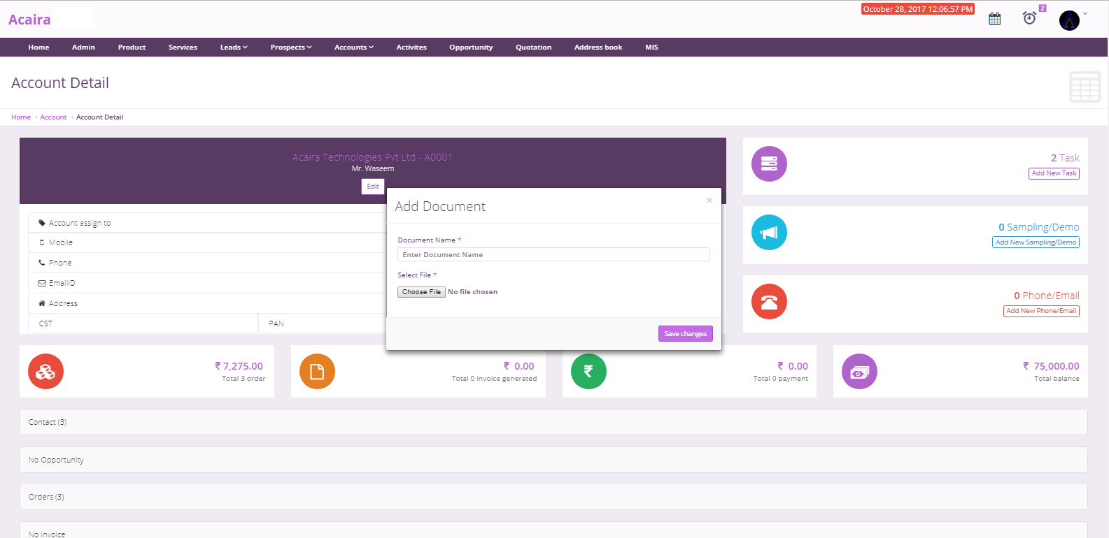Click the red orders boxes icon
This screenshot has width=1109, height=538.
[45, 372]
